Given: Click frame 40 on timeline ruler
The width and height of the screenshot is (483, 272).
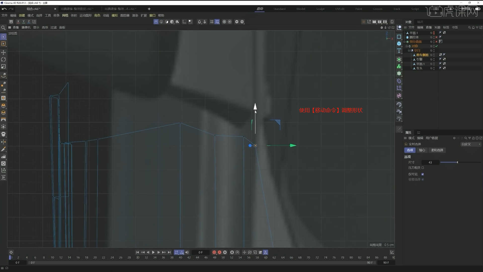Looking at the screenshot, I should 180,257.
